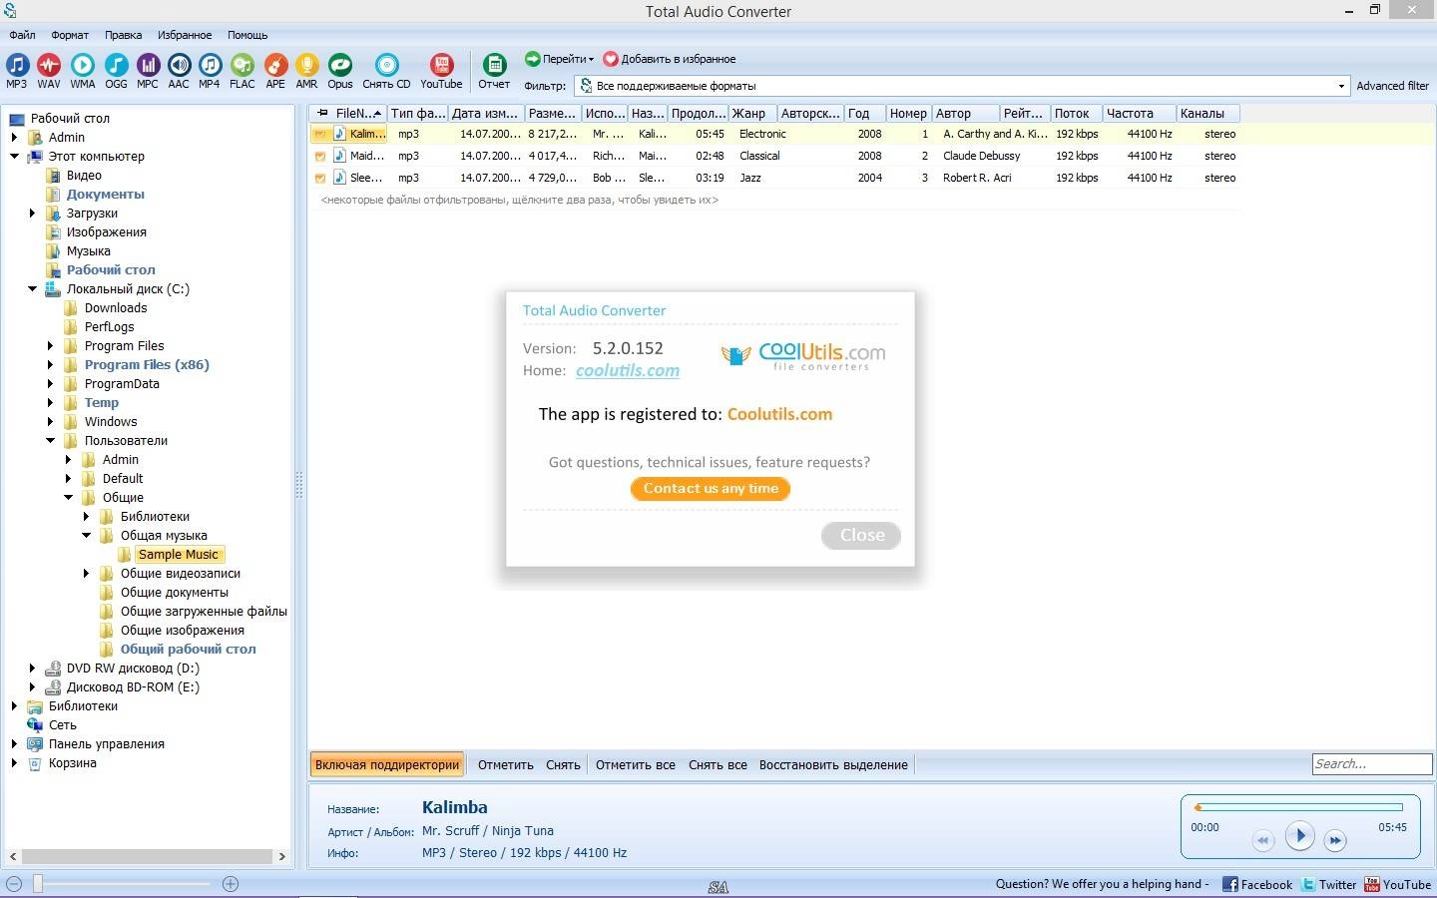The height and width of the screenshot is (898, 1437).
Task: Close the about dialog
Action: click(x=861, y=536)
